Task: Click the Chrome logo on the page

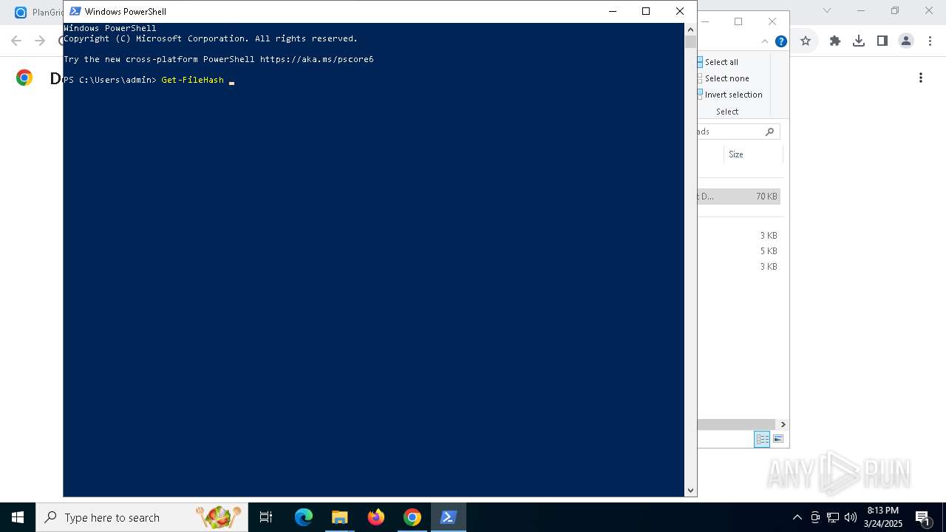Action: click(24, 78)
